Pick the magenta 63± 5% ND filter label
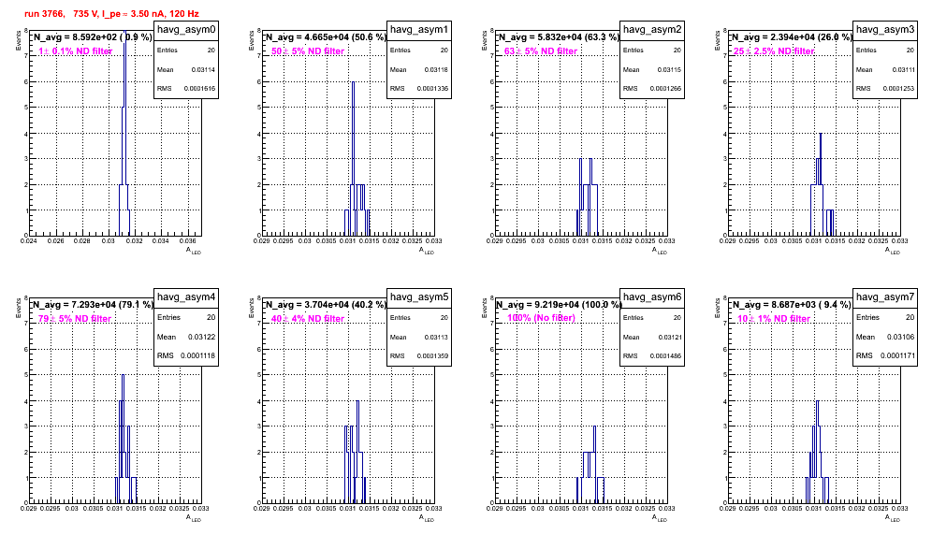This screenshot has height=535, width=932. pos(541,51)
